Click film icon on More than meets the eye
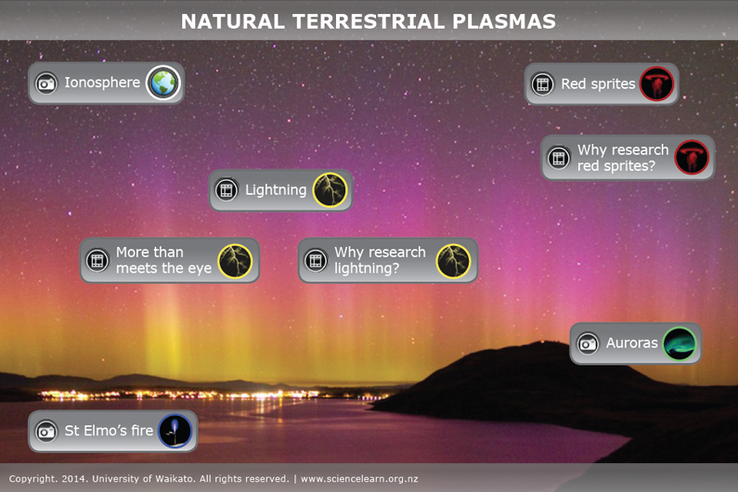The width and height of the screenshot is (738, 492). pos(97,260)
